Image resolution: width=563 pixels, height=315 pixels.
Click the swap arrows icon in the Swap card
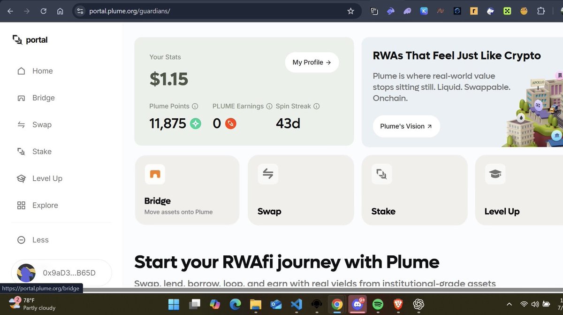(268, 174)
